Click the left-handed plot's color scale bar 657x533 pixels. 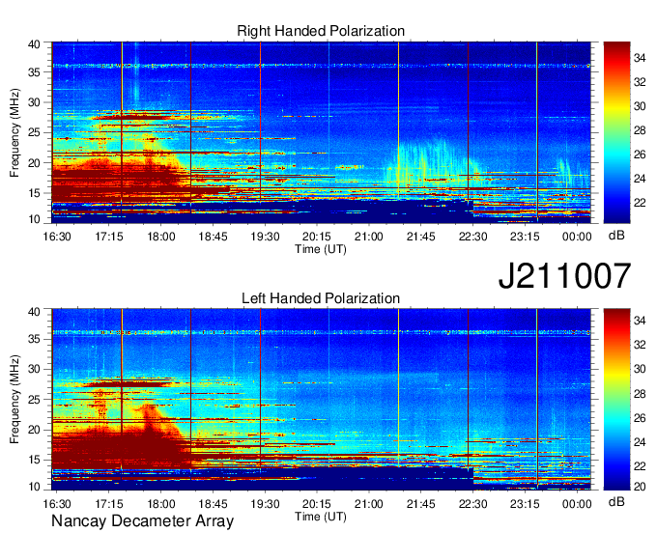(616, 400)
